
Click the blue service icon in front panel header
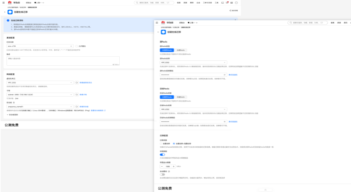click(x=163, y=32)
